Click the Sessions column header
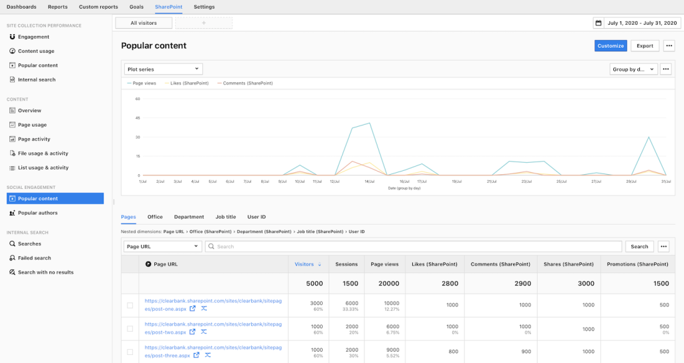This screenshot has width=684, height=363. click(347, 264)
